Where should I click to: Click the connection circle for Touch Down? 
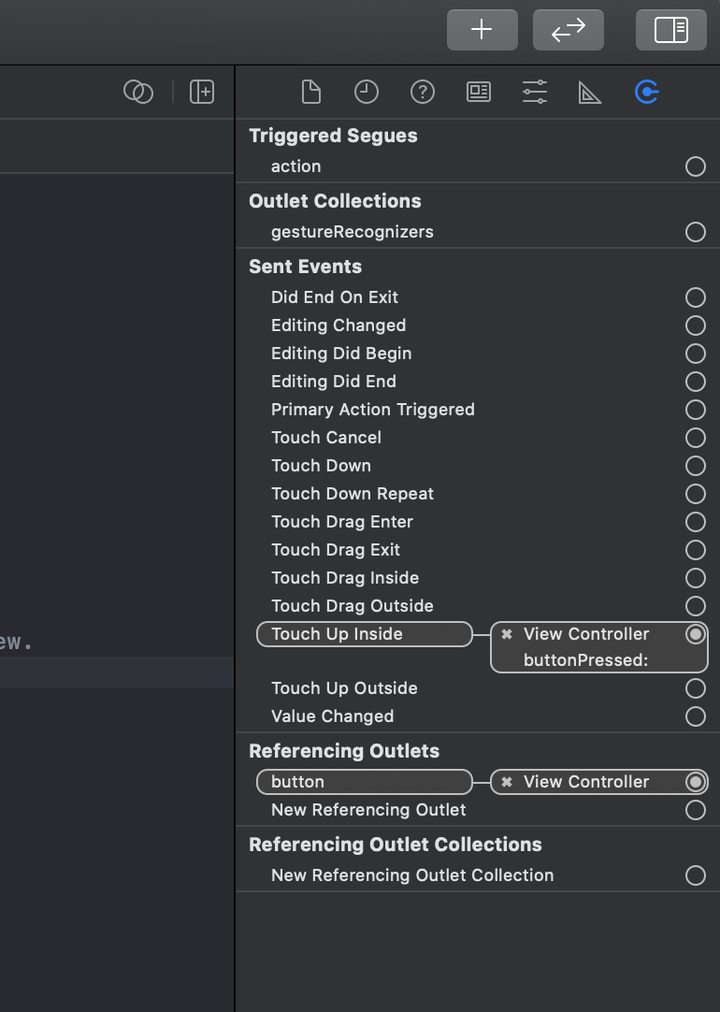695,466
